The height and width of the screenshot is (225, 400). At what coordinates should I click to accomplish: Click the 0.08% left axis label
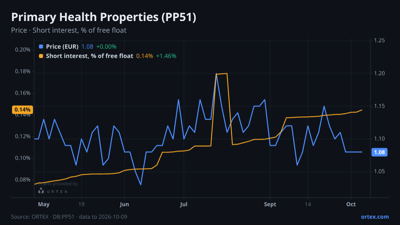[x=23, y=180]
